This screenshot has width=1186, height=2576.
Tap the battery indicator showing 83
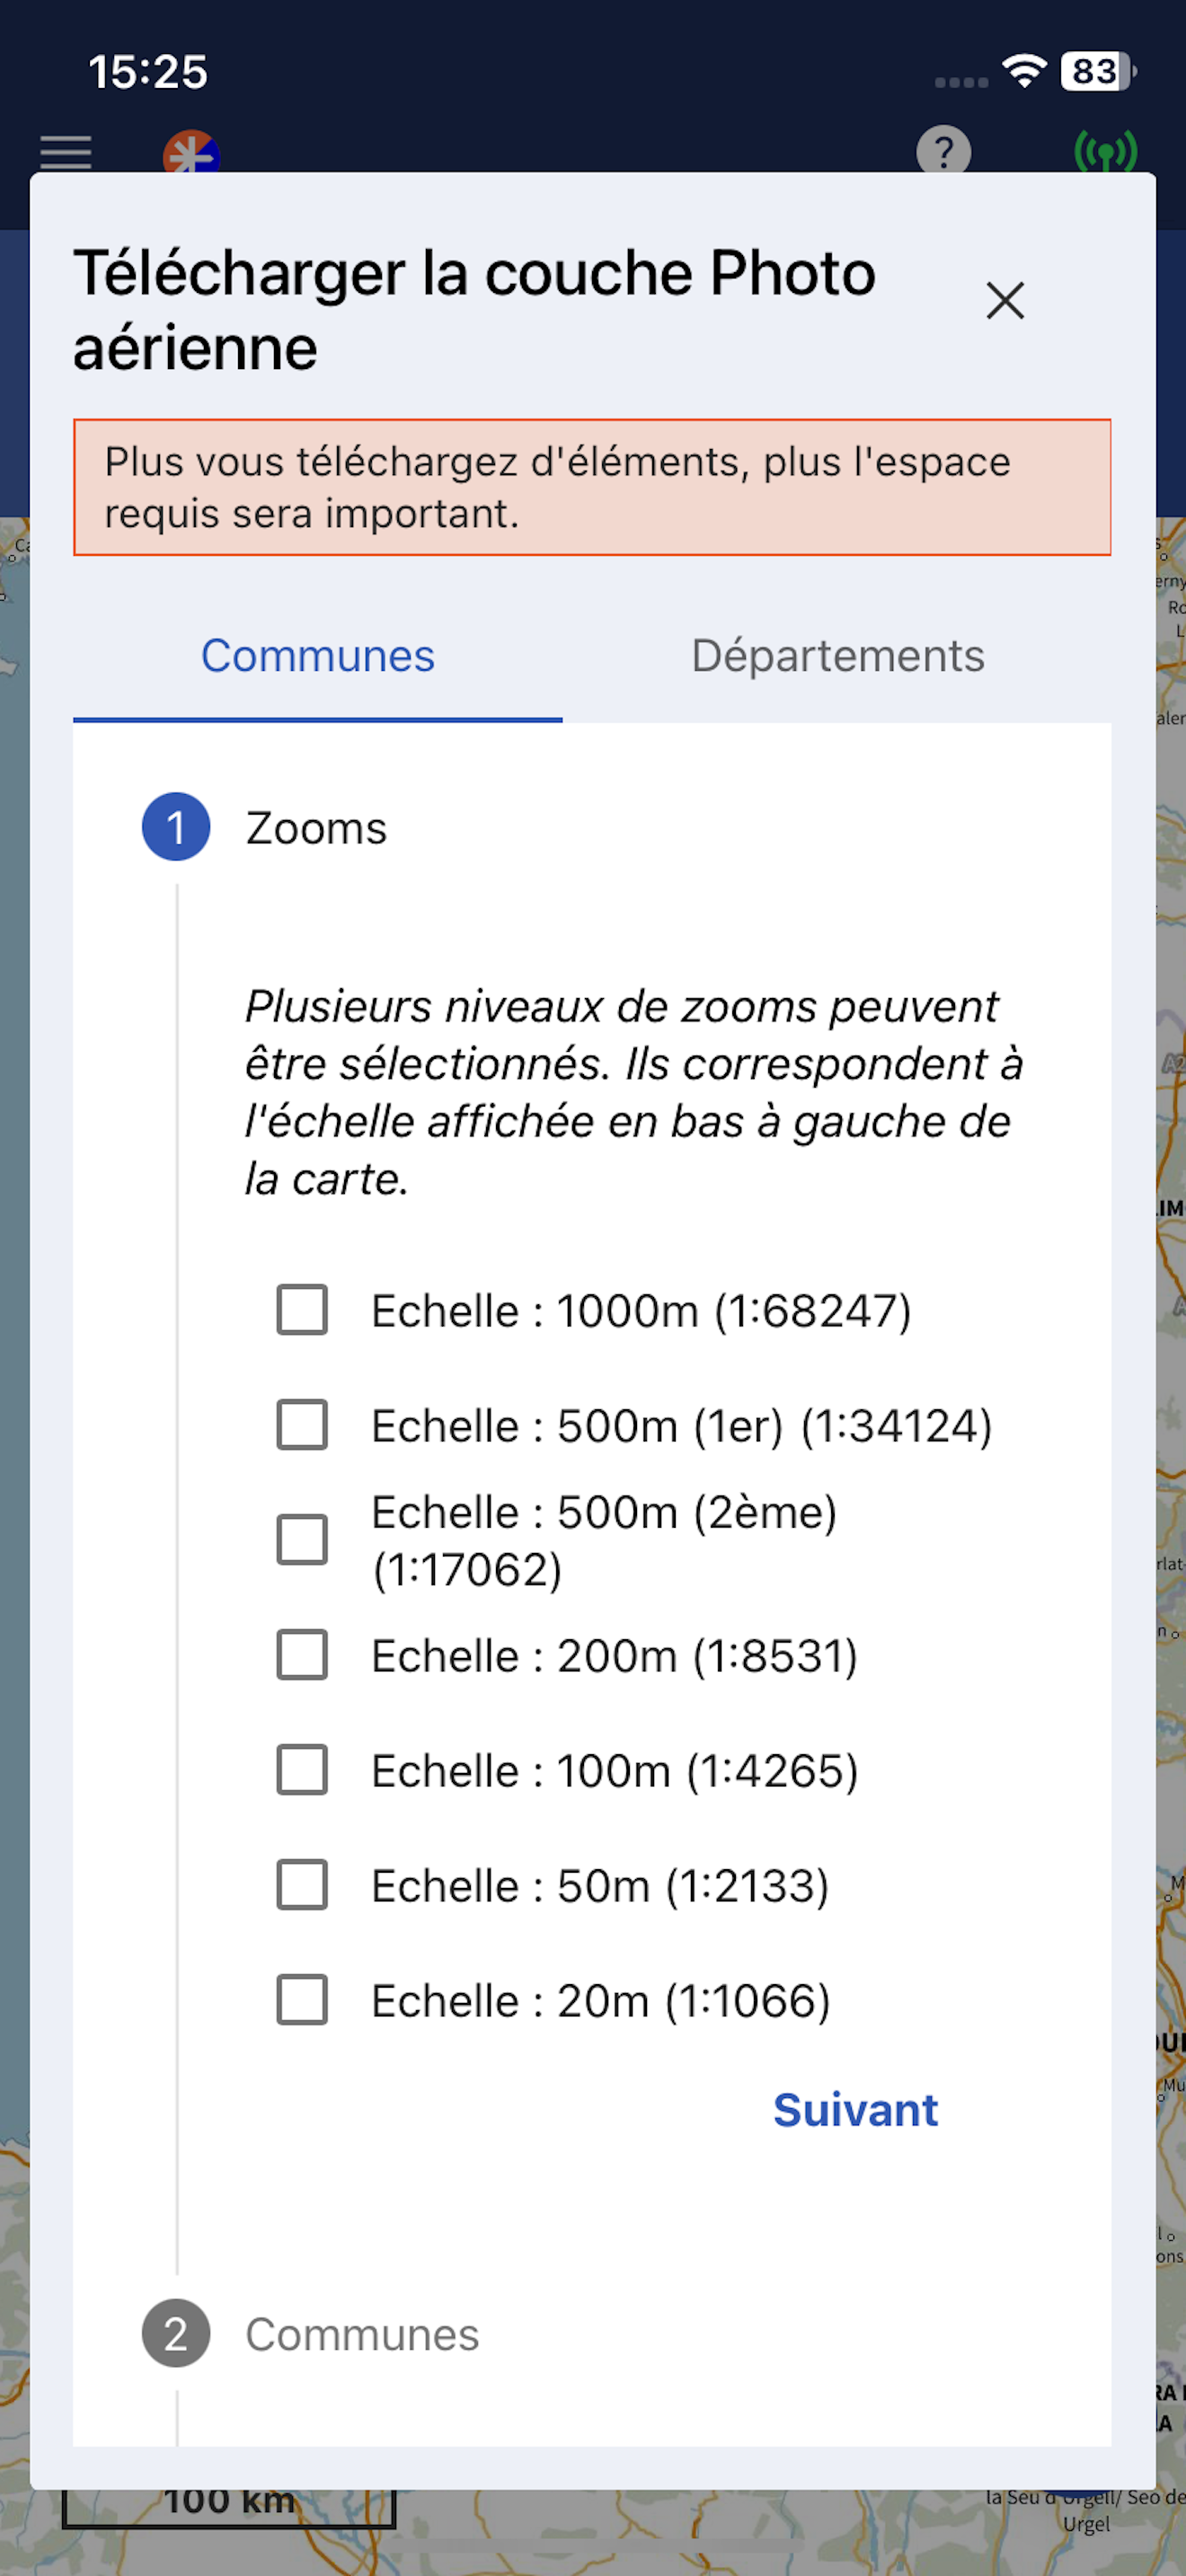point(1099,71)
